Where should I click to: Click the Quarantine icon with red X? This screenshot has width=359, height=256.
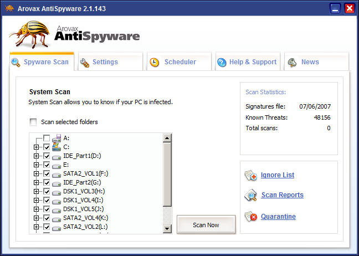(x=251, y=217)
